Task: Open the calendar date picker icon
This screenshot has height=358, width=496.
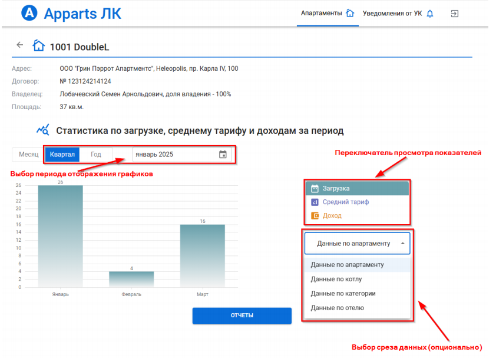Action: tap(223, 155)
